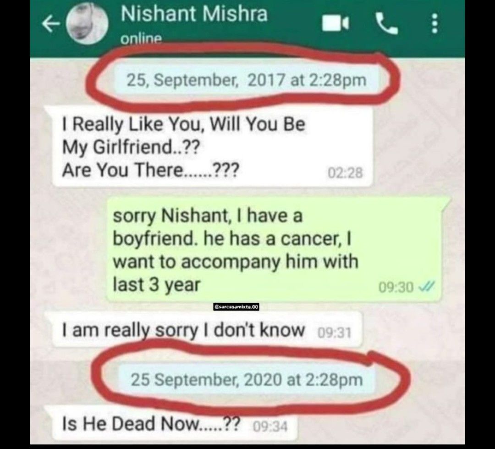Viewport: 495px width, 449px height.
Task: Click the 09:31 message timestamp
Action: [x=334, y=333]
